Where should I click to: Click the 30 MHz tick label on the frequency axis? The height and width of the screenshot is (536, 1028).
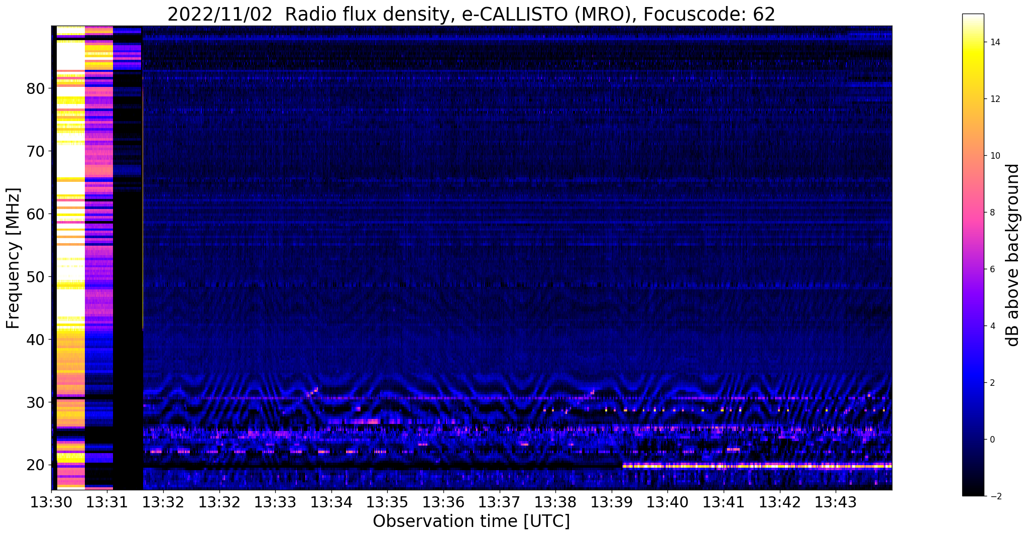36,402
